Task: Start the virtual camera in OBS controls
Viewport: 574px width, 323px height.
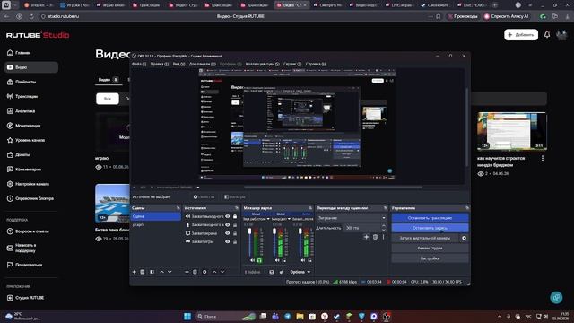Action: (x=425, y=238)
